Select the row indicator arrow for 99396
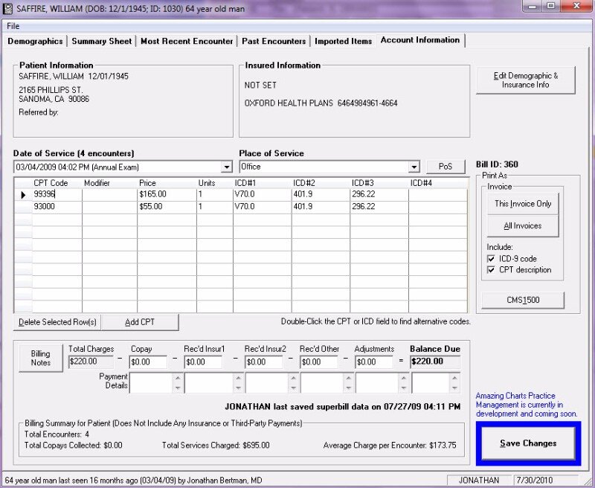595x488 pixels. point(22,194)
